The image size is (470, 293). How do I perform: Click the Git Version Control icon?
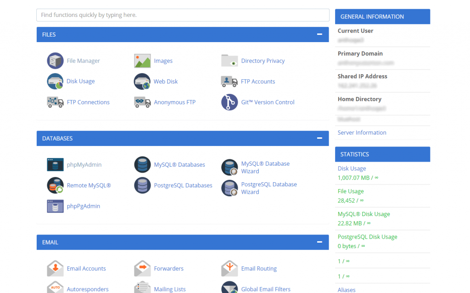tap(229, 102)
